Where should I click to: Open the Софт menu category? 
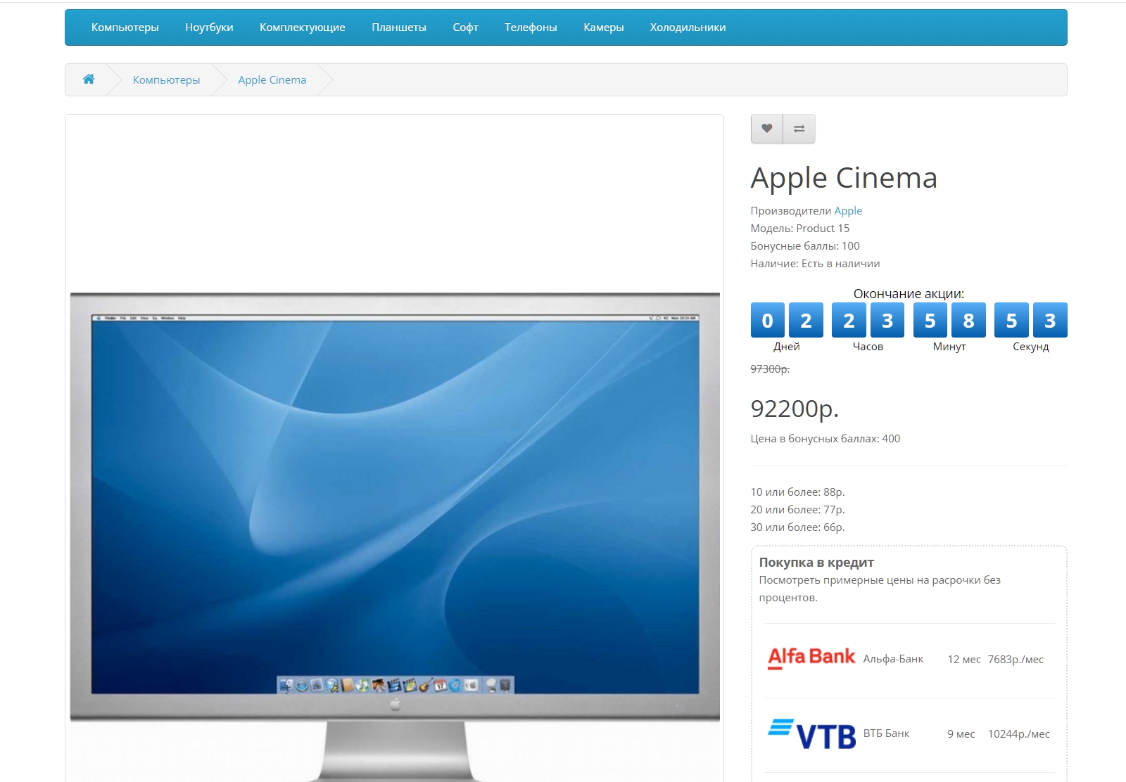[465, 27]
